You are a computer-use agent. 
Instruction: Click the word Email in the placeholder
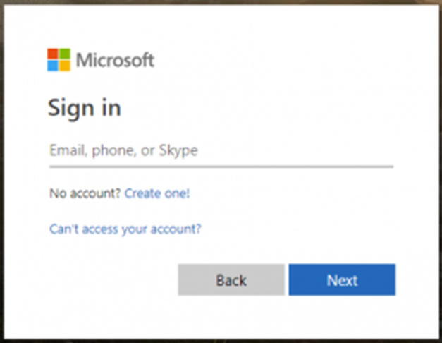coord(67,150)
